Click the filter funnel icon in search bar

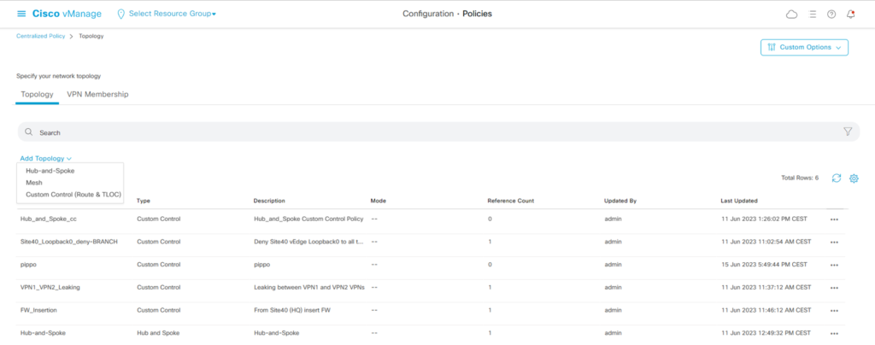848,132
